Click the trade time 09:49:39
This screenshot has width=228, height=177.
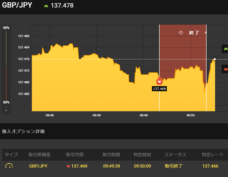[112, 166]
